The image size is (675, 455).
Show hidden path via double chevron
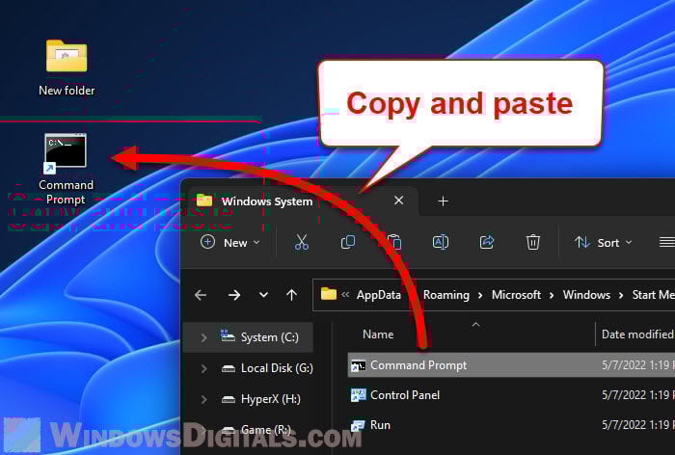point(345,295)
